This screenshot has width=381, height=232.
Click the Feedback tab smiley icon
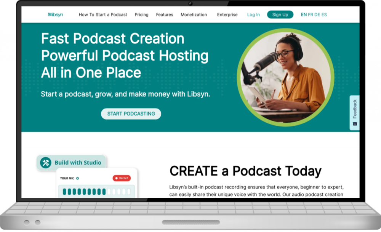pyautogui.click(x=355, y=124)
